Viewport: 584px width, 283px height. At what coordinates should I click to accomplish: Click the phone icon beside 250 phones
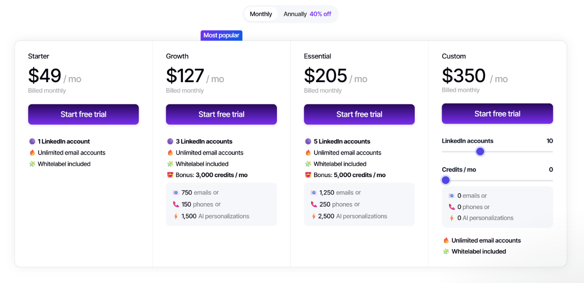tap(313, 204)
